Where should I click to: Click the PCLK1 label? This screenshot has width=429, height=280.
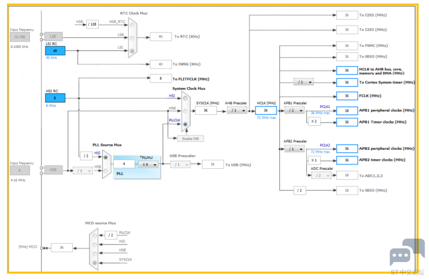click(x=325, y=107)
